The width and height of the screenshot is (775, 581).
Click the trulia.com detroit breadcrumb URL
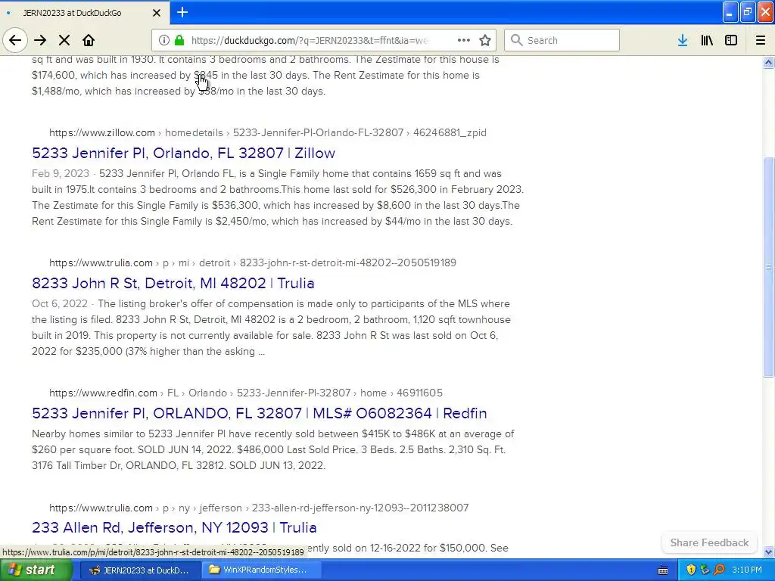253,263
